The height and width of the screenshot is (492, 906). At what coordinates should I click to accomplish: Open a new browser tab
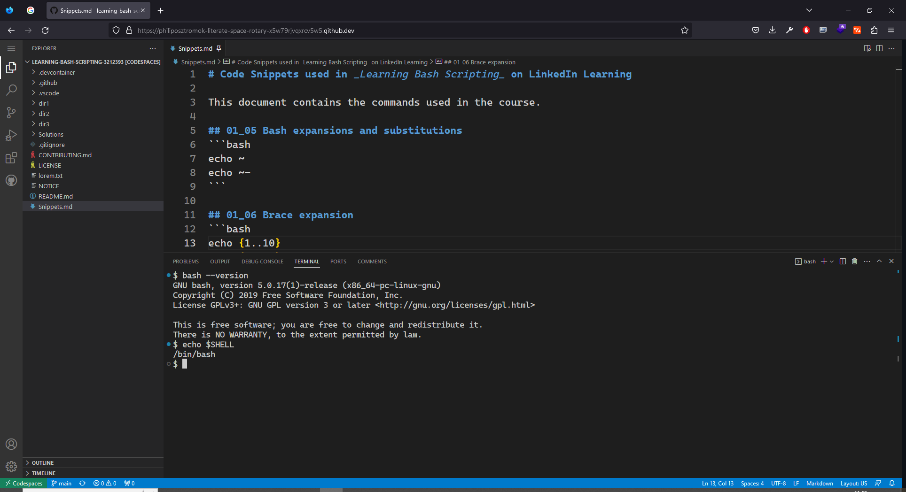pos(161,10)
